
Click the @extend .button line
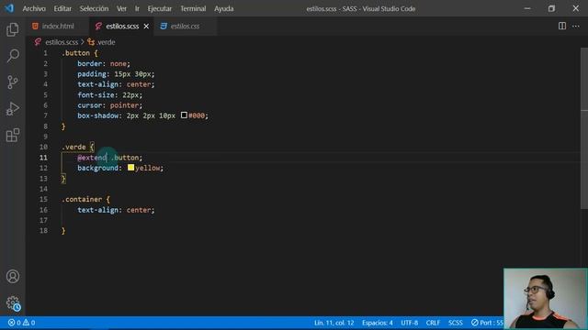110,158
